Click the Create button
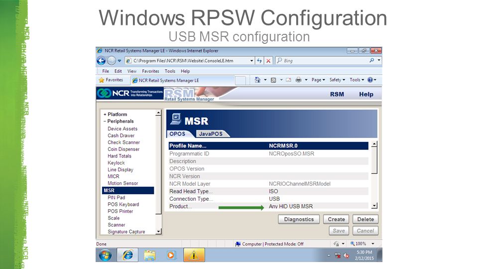This screenshot has width=478, height=269. pyautogui.click(x=336, y=219)
